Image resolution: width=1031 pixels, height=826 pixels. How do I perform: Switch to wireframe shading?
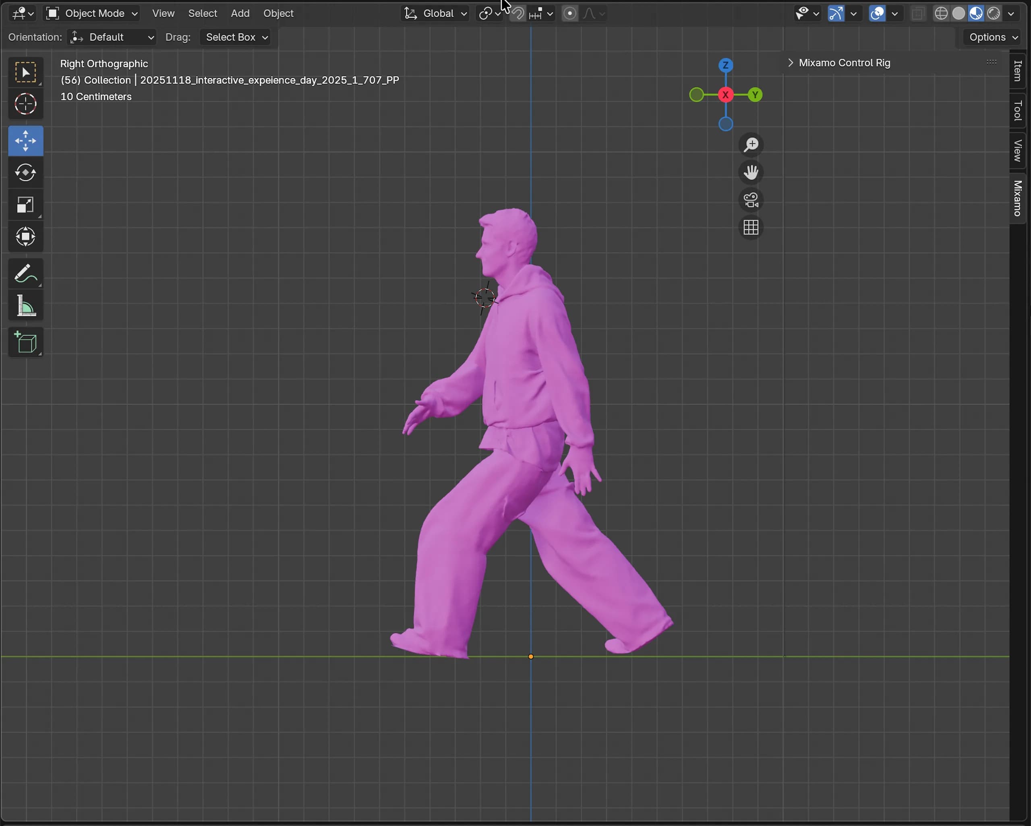(941, 13)
